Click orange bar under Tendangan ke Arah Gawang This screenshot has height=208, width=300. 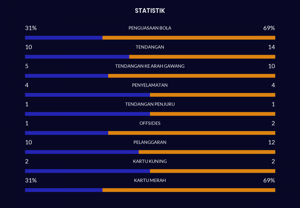point(191,76)
